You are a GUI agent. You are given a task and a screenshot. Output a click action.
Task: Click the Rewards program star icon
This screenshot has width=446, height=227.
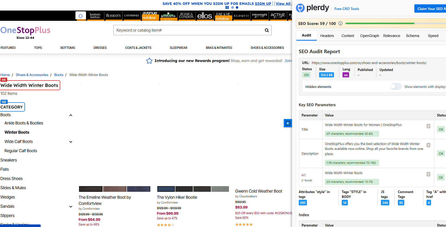[x=149, y=61]
